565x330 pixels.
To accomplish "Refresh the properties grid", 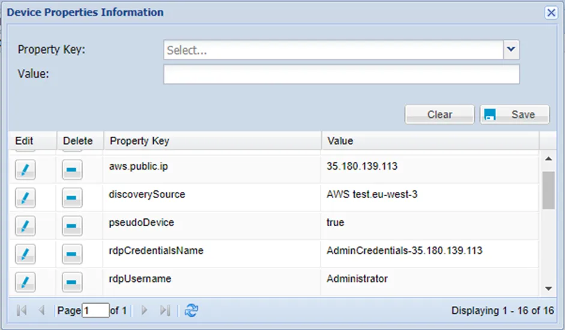I will click(x=192, y=310).
